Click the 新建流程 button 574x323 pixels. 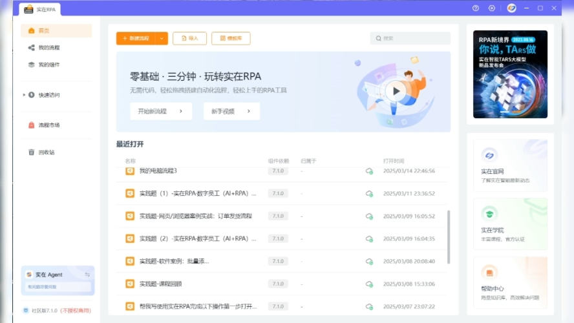(136, 38)
